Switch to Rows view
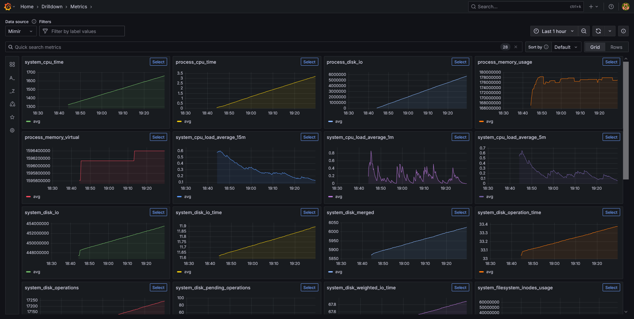This screenshot has width=634, height=319. coord(616,47)
